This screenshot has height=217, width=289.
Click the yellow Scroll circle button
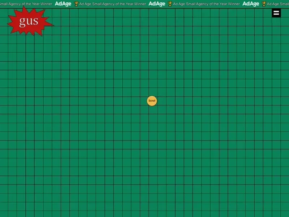(152, 101)
